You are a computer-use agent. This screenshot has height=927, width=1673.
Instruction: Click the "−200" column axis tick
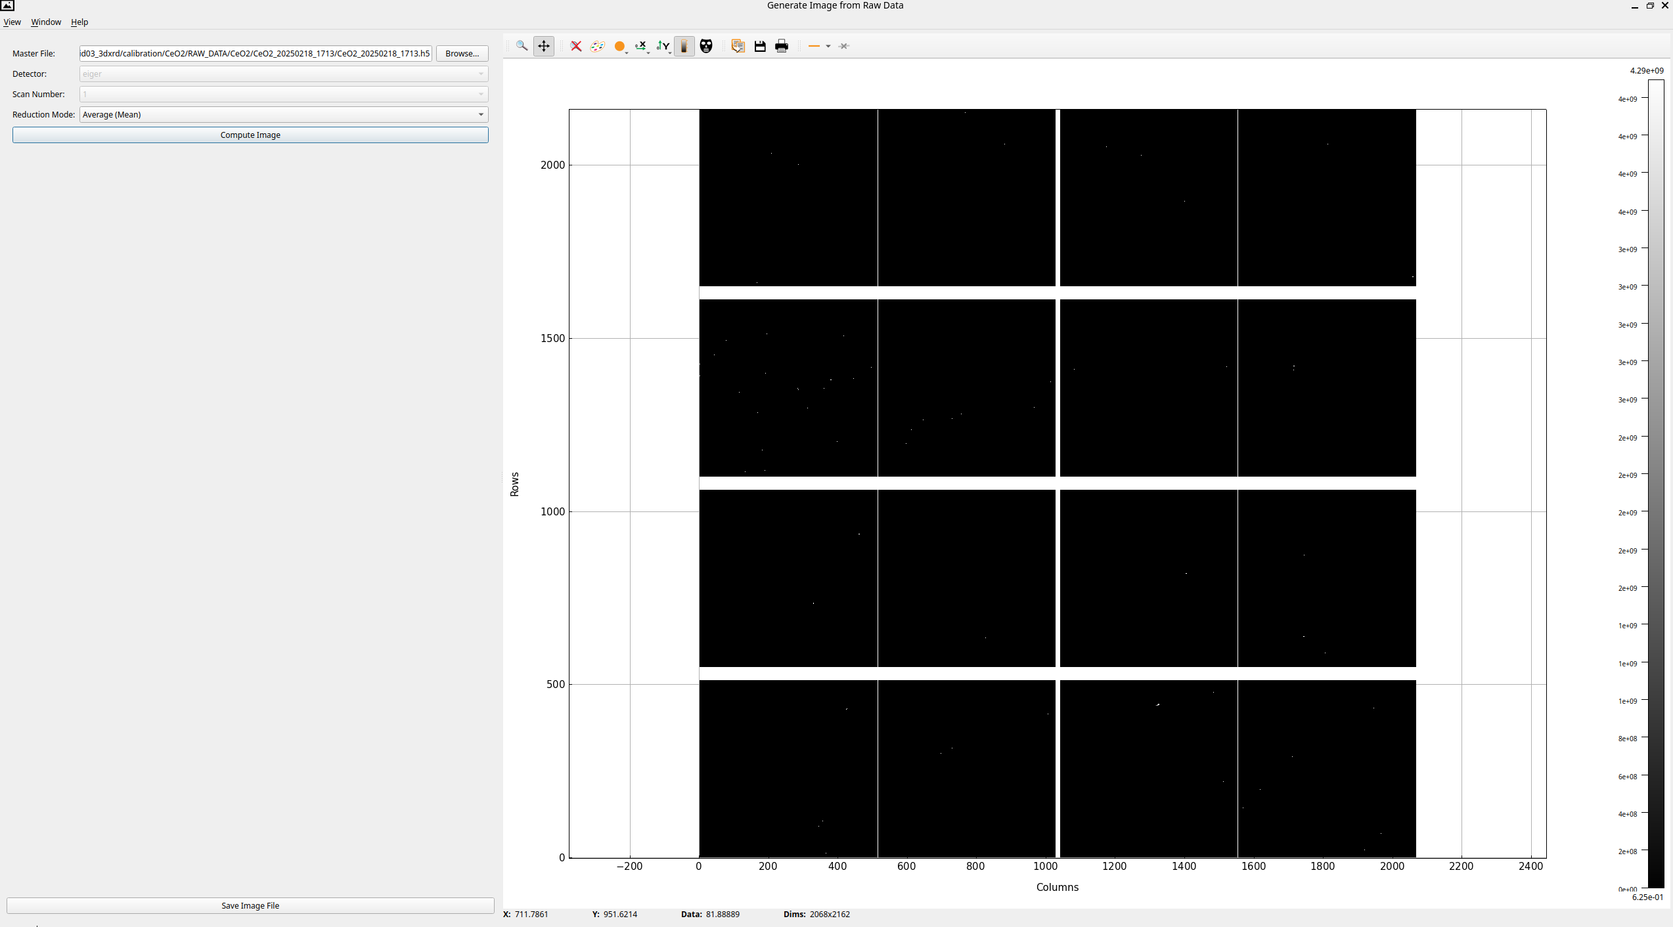pos(629,866)
